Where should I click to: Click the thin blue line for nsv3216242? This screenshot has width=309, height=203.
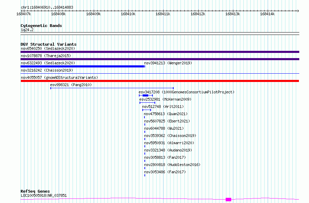pyautogui.click(x=160, y=74)
